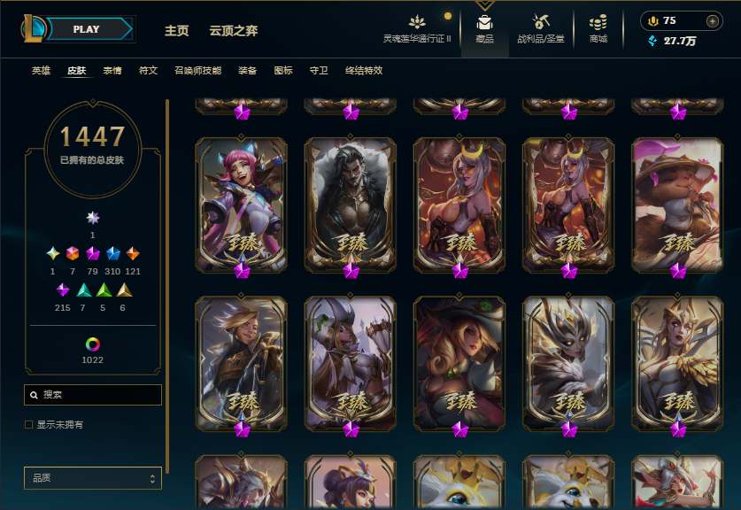Open the 终结特效 tab
Viewport: 741px width, 510px height.
click(364, 71)
